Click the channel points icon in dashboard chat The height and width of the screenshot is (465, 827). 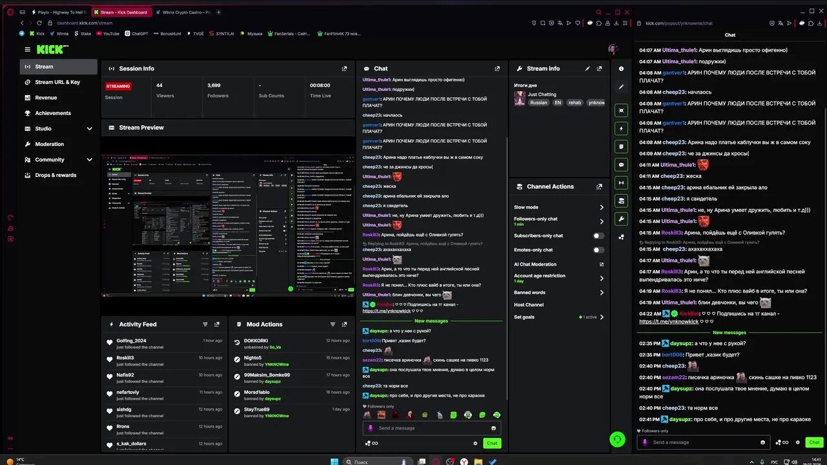click(x=372, y=443)
